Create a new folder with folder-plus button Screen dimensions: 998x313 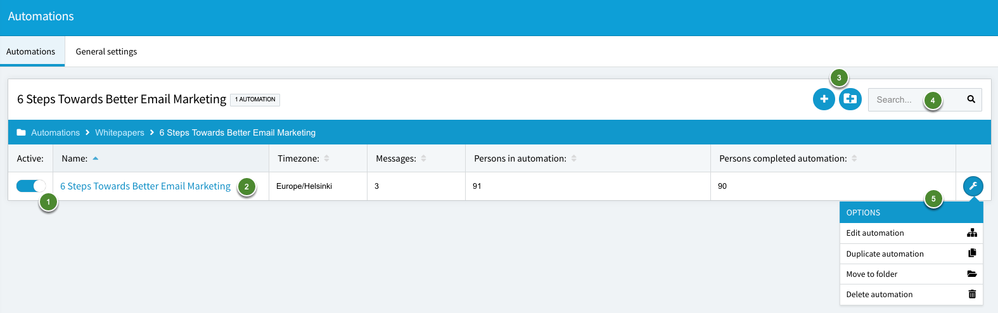(x=850, y=99)
